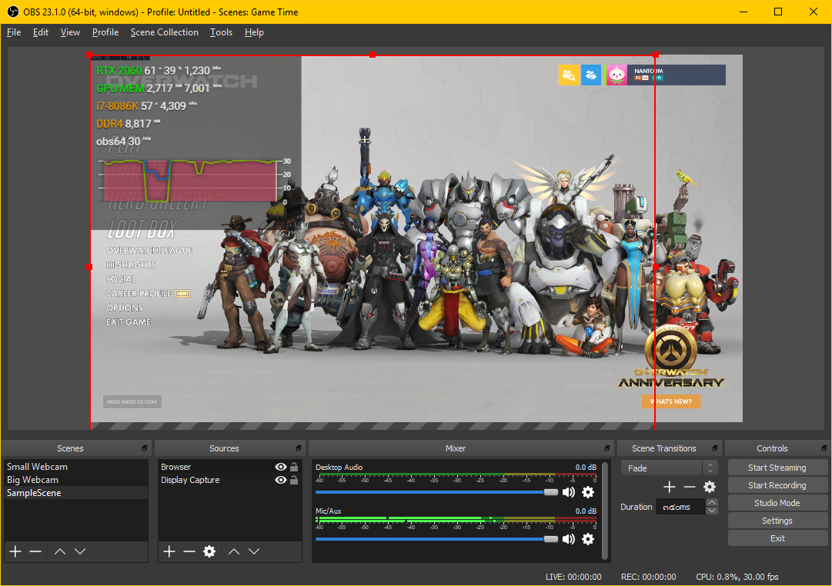This screenshot has height=586, width=832.
Task: Remove selected scene with minus icon
Action: tap(35, 551)
